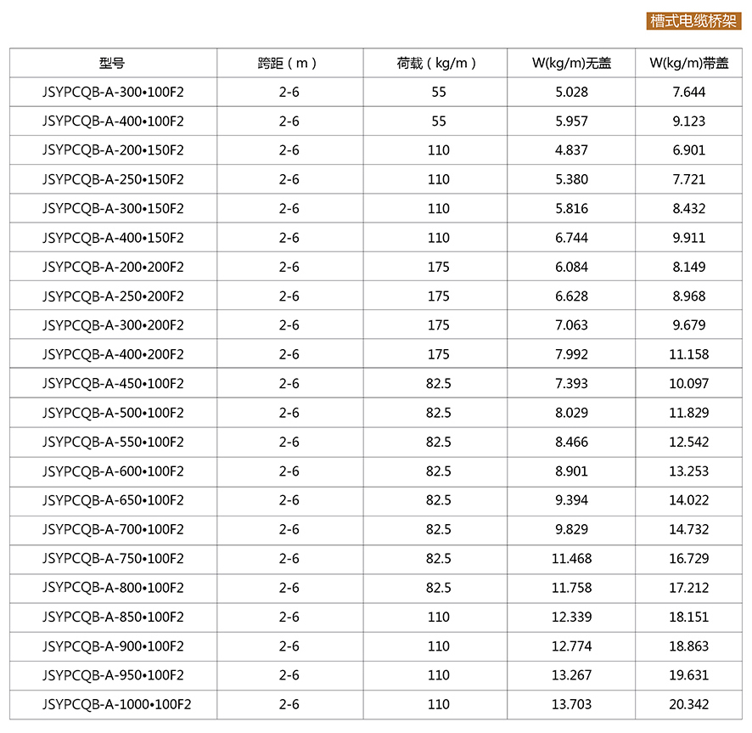Click the 型号 column header
Screen dimensions: 752x733
point(112,63)
